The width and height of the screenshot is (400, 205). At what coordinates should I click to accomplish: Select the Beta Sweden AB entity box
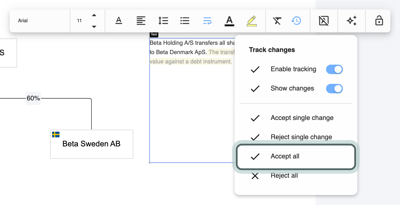[x=92, y=144]
